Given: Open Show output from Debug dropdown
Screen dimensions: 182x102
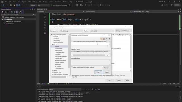Looking at the screenshot, I should 65,90.
